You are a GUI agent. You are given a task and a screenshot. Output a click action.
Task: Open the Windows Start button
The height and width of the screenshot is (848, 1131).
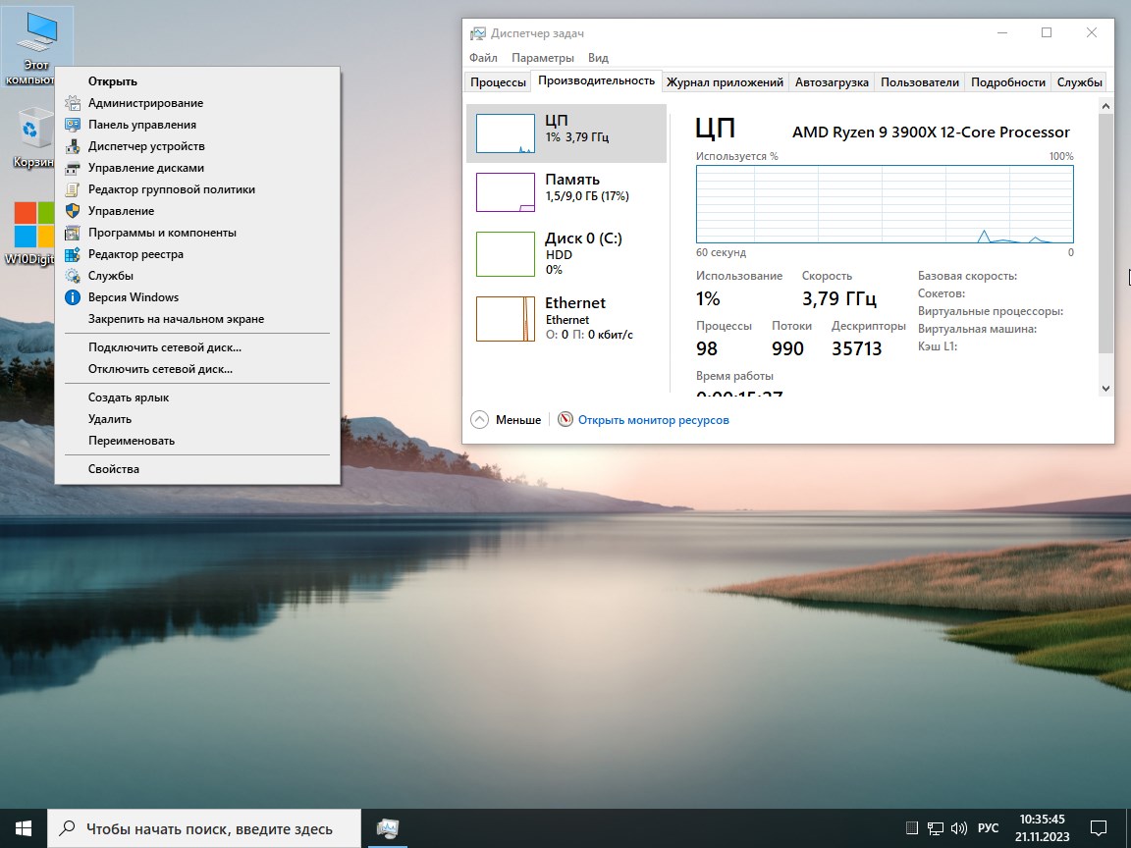coord(24,828)
